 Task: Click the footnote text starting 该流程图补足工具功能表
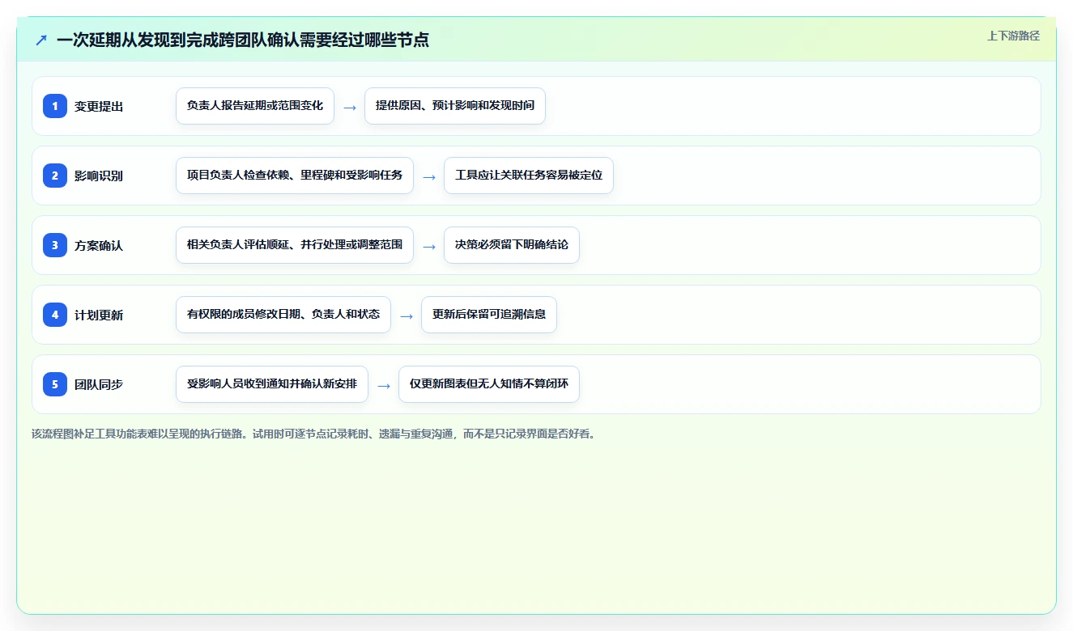tap(314, 434)
